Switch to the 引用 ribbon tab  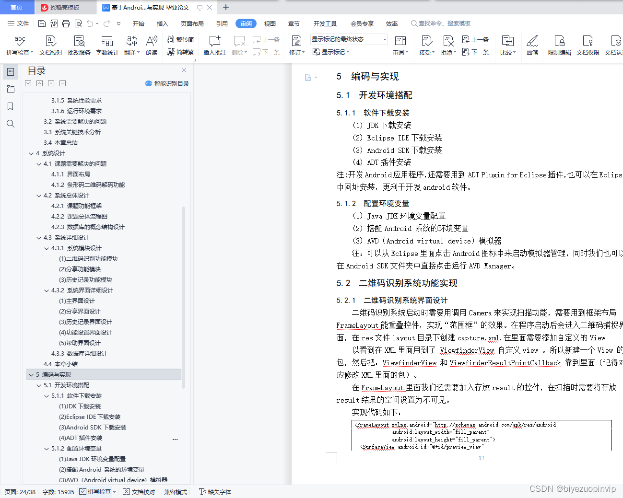point(222,23)
